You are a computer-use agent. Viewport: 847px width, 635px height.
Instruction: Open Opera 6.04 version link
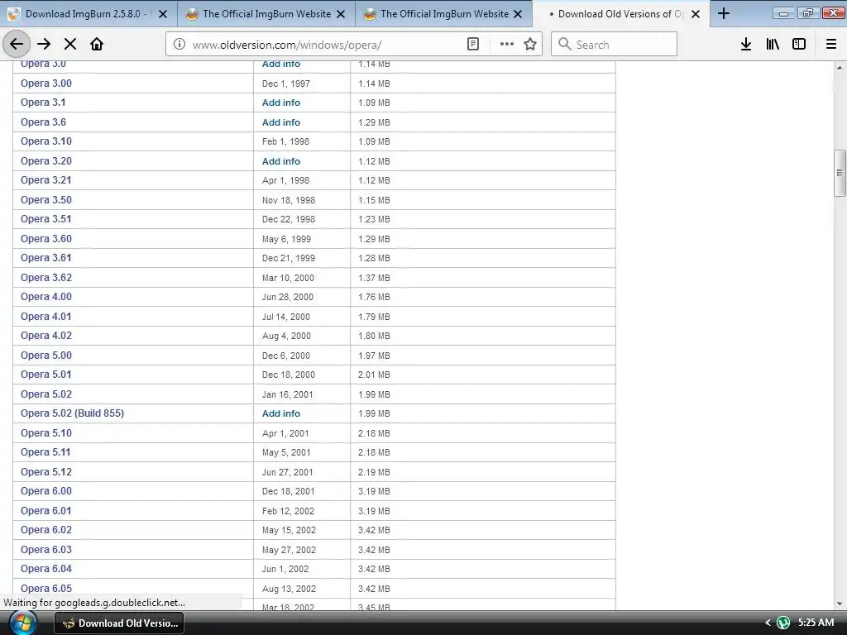46,569
